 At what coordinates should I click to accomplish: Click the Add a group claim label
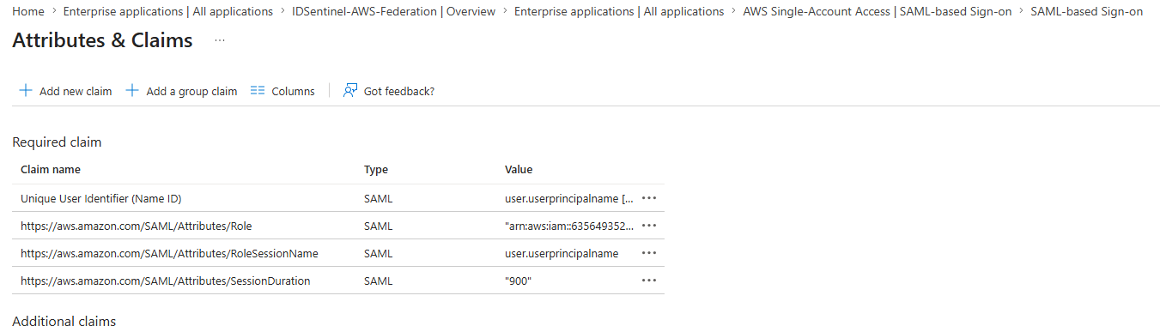(191, 91)
